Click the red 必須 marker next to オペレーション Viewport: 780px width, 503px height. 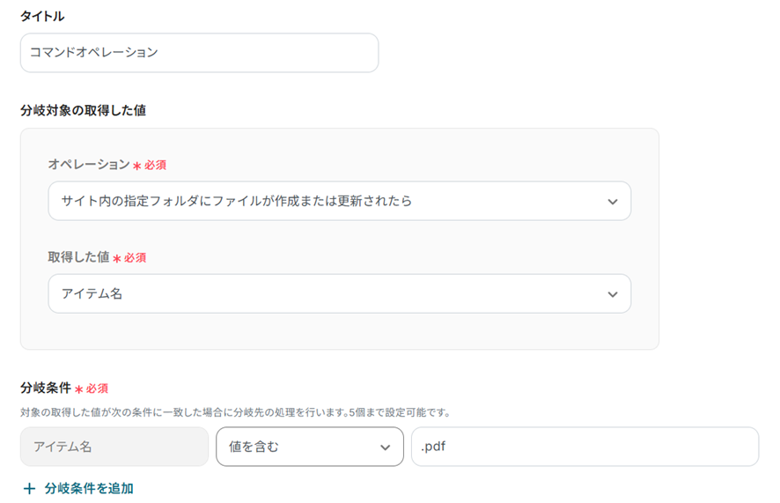pyautogui.click(x=150, y=166)
